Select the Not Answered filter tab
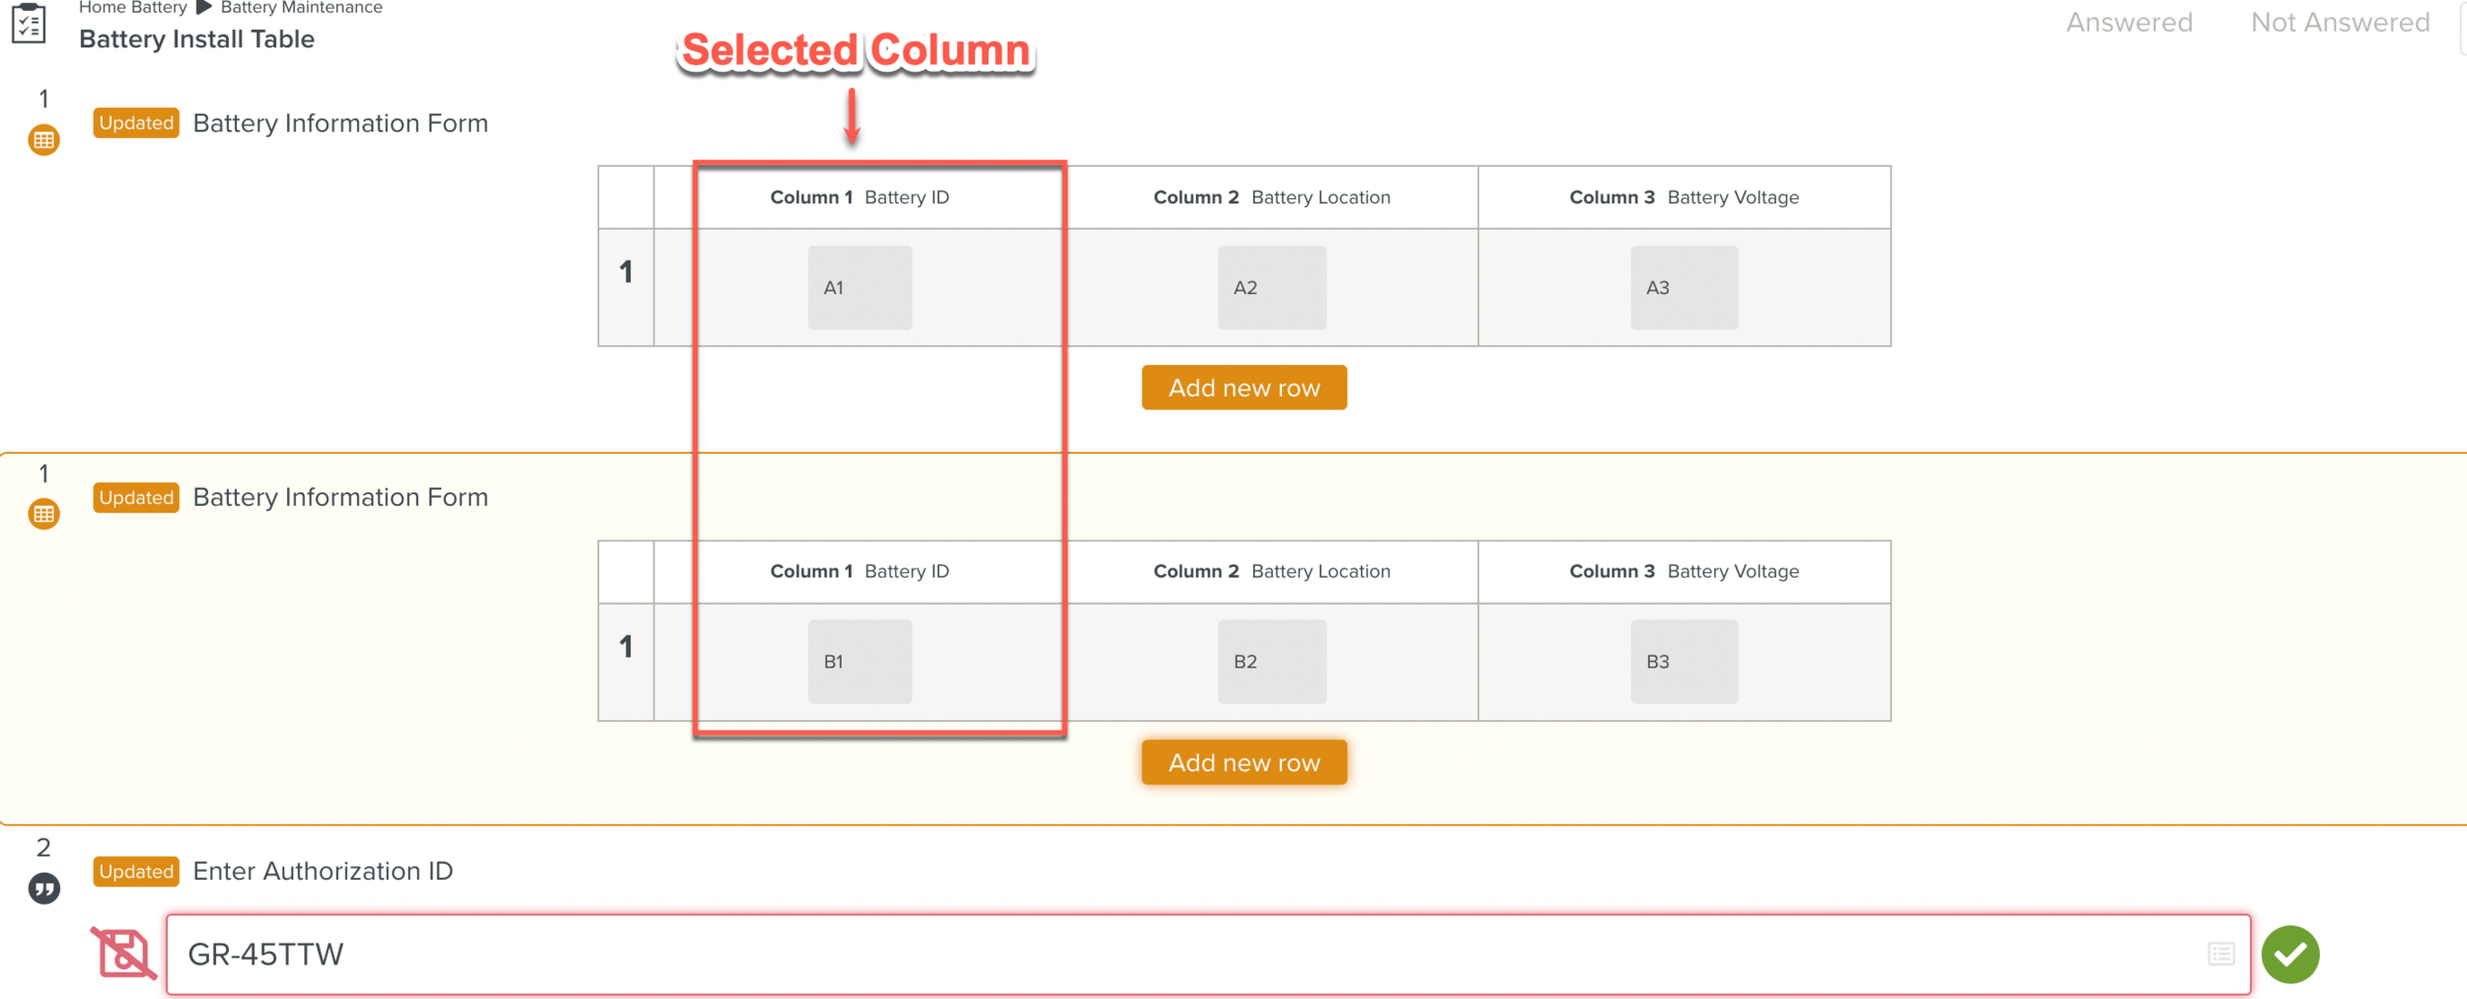This screenshot has width=2467, height=999. click(x=2340, y=23)
